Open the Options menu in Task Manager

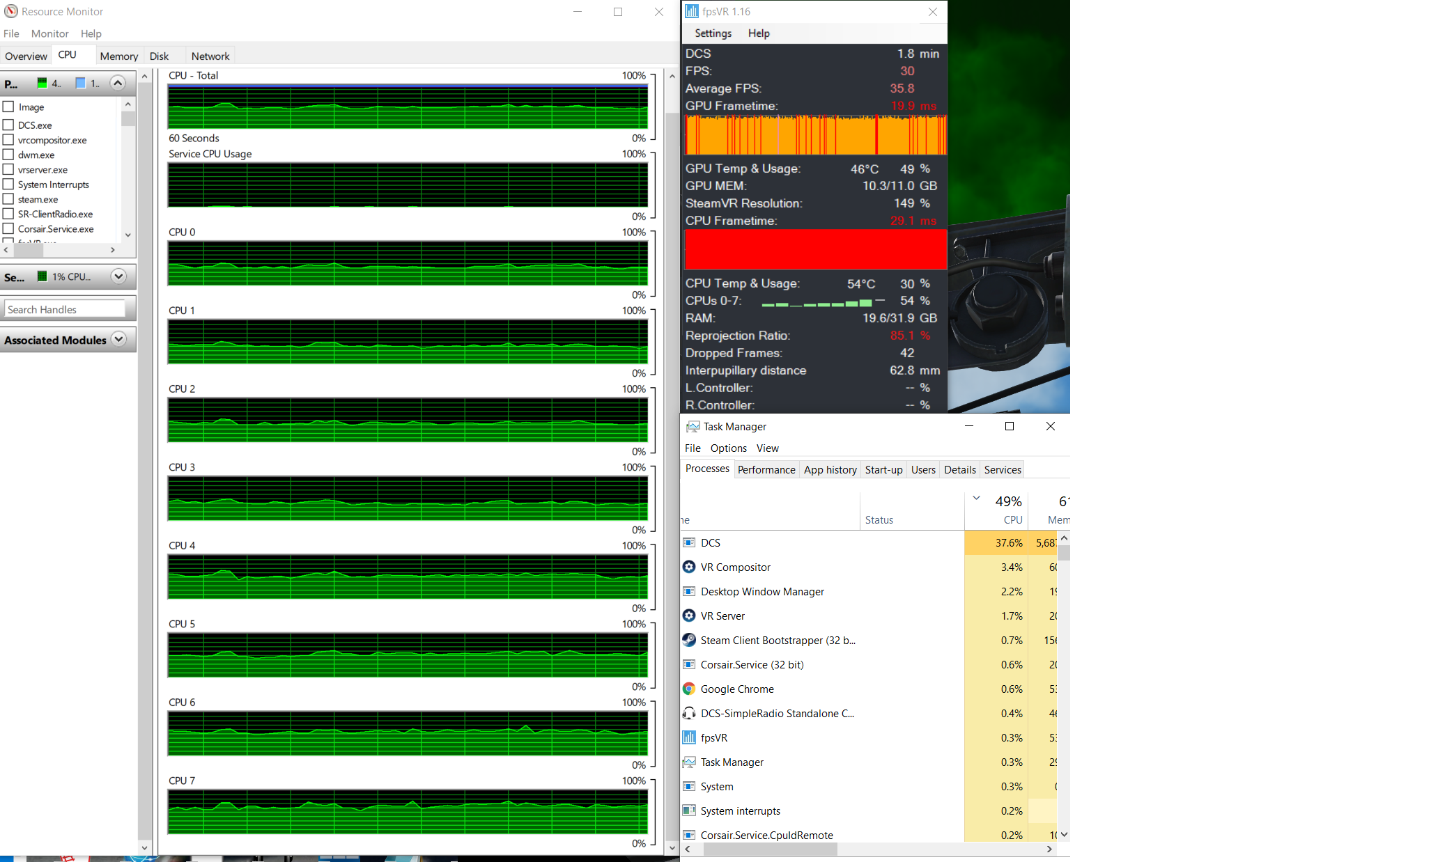pyautogui.click(x=729, y=448)
